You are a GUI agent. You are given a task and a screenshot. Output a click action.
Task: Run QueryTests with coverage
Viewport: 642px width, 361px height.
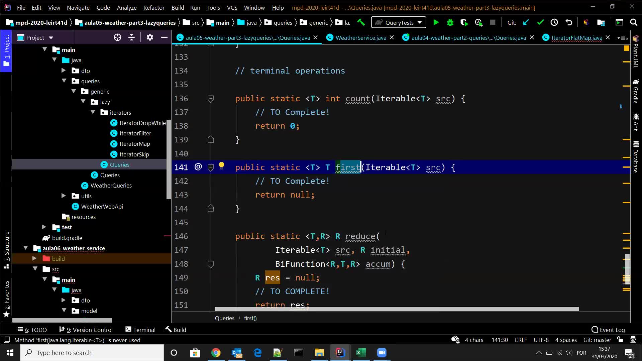[464, 22]
